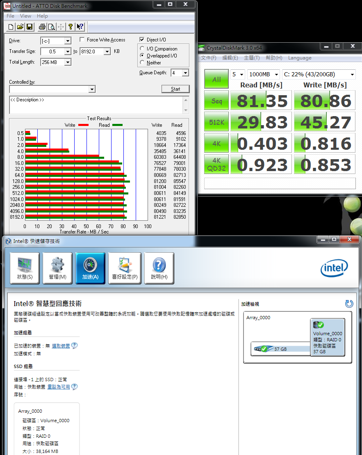Open the 主題(T) menu in CrystalDiskMark
The width and height of the screenshot is (362, 455).
click(252, 58)
